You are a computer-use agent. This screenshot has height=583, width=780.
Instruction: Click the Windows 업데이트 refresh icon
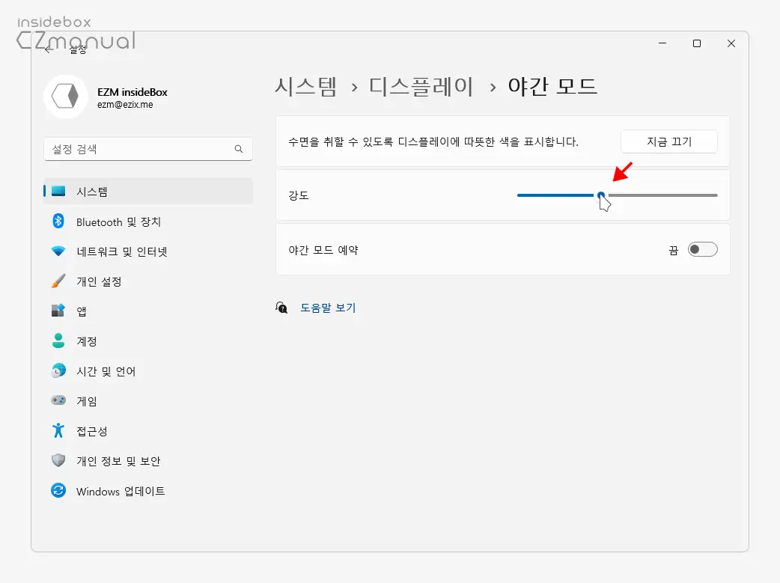pos(58,492)
